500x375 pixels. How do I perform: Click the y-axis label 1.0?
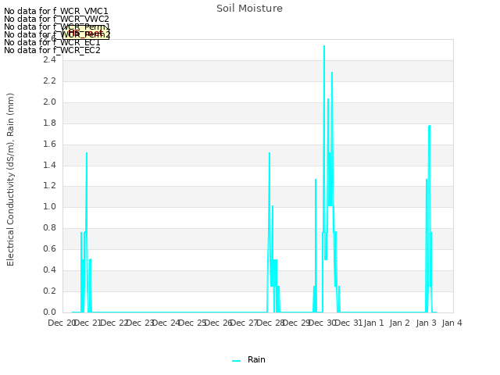[49, 206]
